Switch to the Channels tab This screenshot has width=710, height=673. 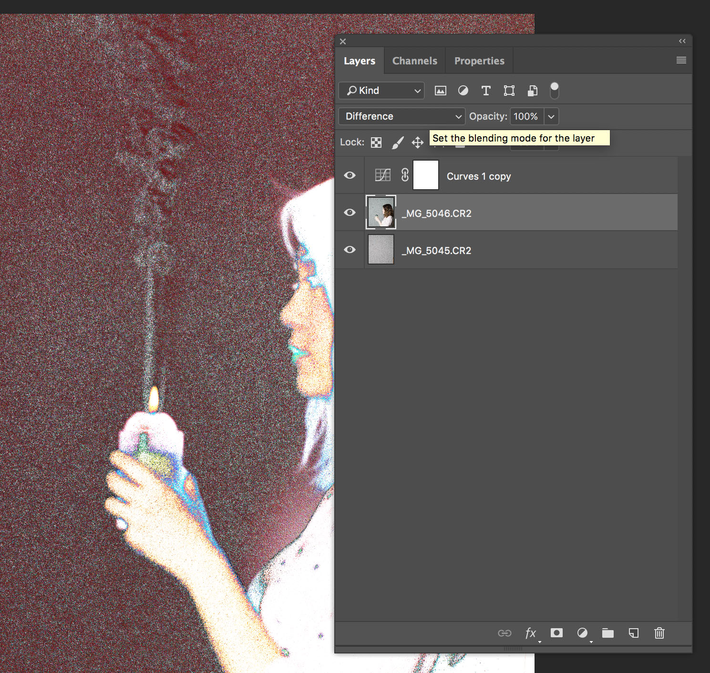415,61
